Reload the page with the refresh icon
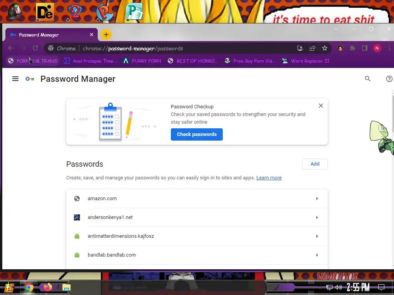The height and width of the screenshot is (295, 394). coord(35,48)
